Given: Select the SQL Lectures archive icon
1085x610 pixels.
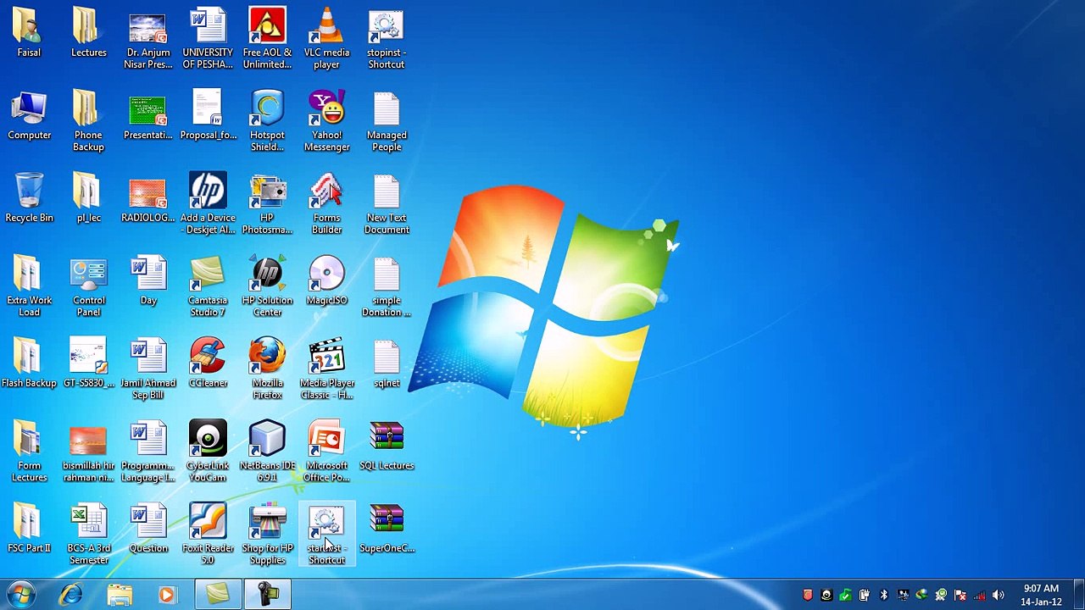Looking at the screenshot, I should tap(387, 446).
